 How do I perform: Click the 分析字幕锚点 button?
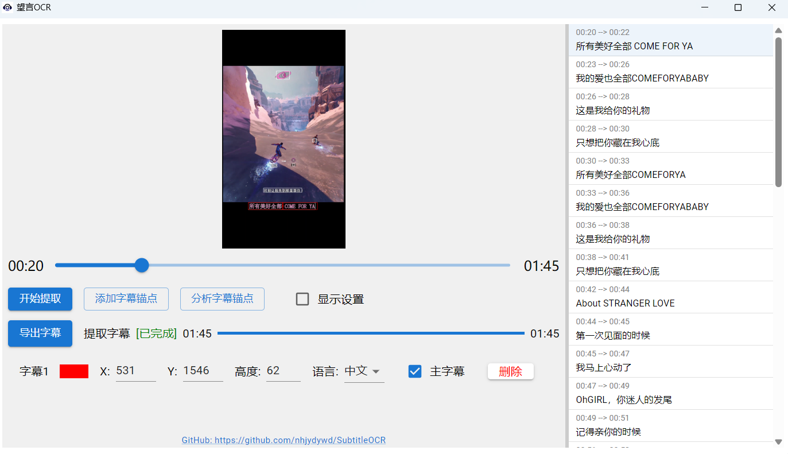[x=222, y=299]
